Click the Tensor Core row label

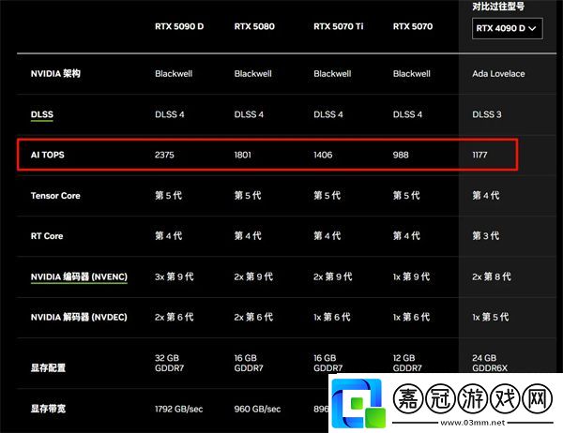[x=55, y=196]
